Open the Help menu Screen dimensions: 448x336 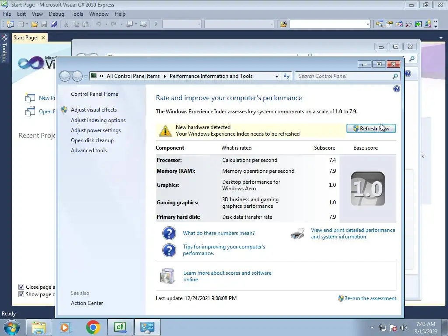click(120, 14)
